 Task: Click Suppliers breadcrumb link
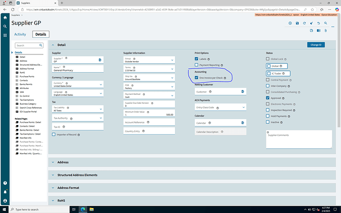(x=15, y=15)
